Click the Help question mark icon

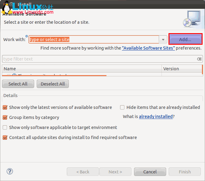[x=10, y=171]
